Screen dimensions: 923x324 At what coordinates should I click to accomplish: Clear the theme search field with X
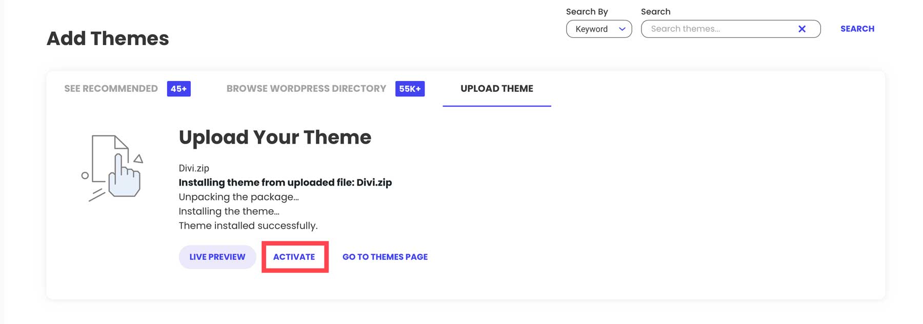(802, 29)
